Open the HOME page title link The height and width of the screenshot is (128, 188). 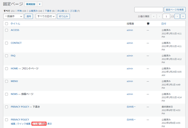coord(14,69)
